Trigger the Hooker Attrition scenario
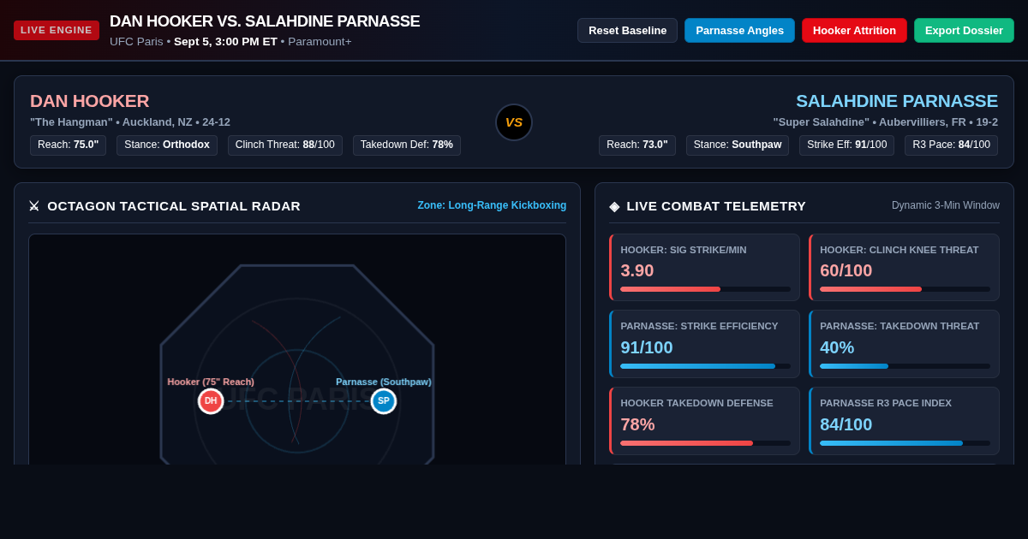 [854, 31]
